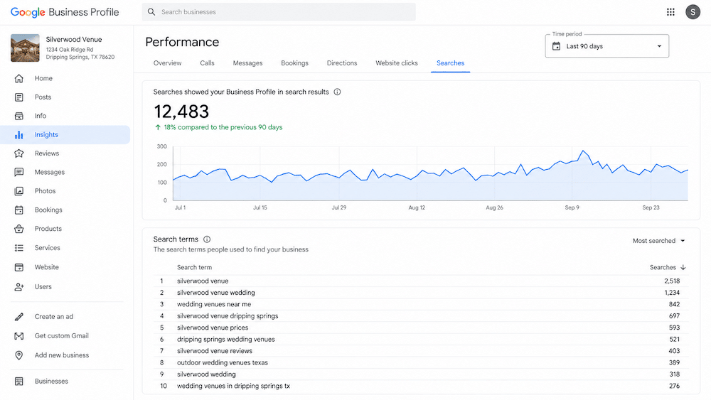Click the Services list icon

pyautogui.click(x=18, y=248)
